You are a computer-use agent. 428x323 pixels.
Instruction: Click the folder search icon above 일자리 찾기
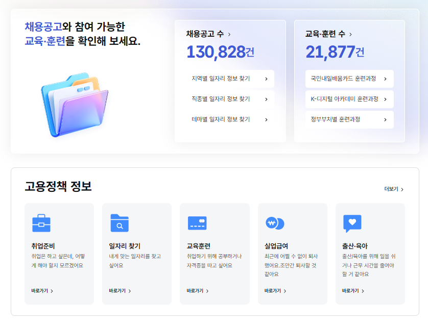click(x=120, y=223)
